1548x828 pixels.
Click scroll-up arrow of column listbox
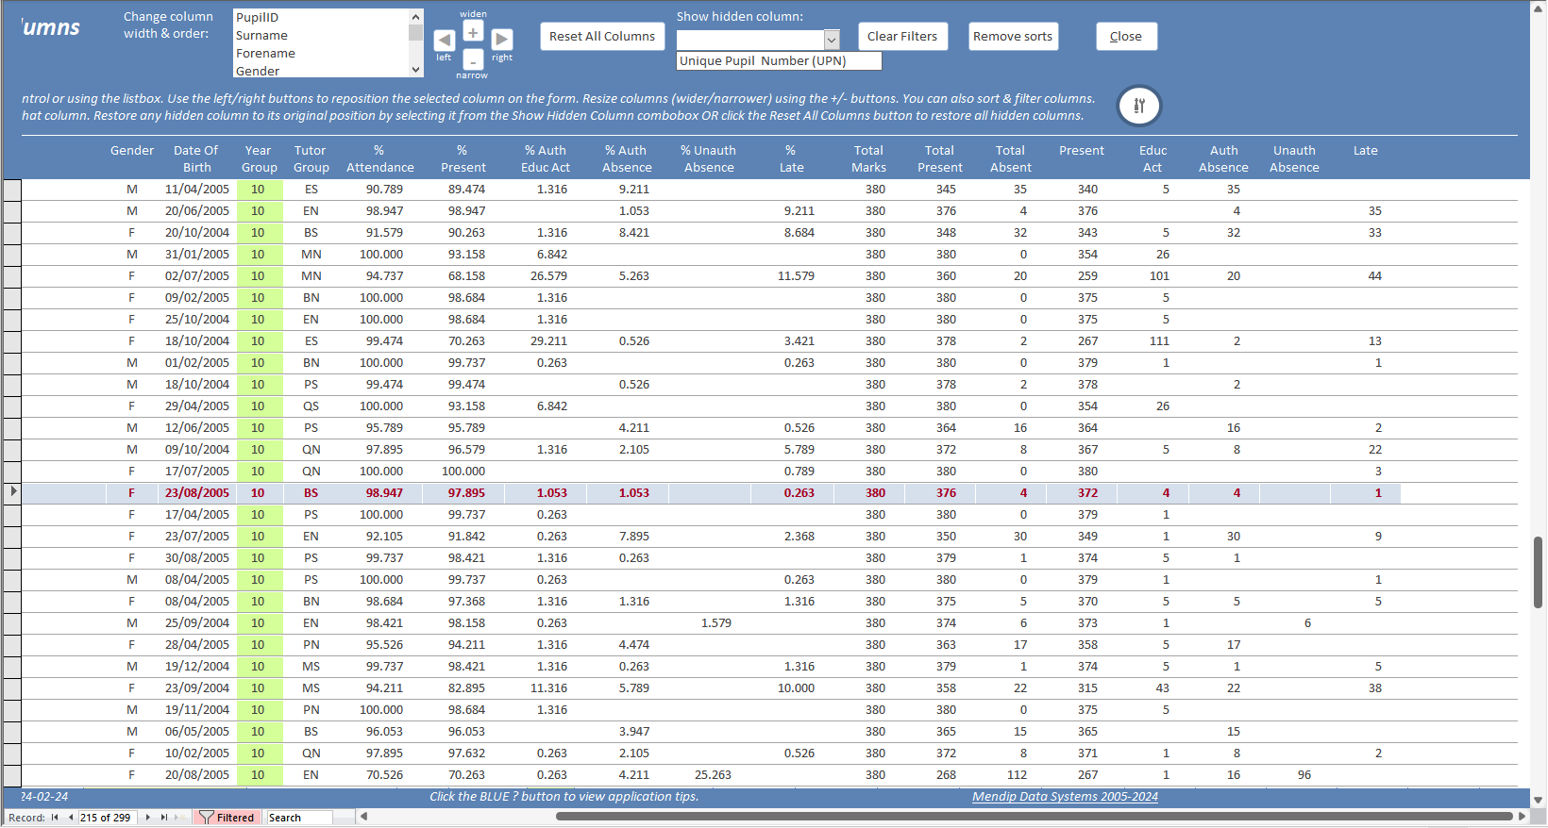click(x=415, y=17)
